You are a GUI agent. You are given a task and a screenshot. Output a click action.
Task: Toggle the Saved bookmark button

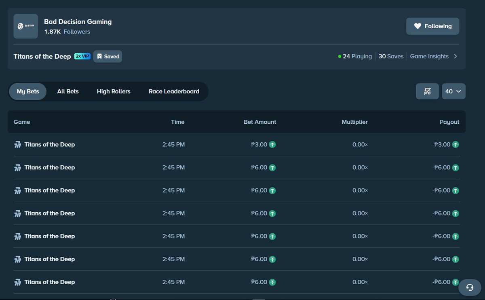click(108, 57)
